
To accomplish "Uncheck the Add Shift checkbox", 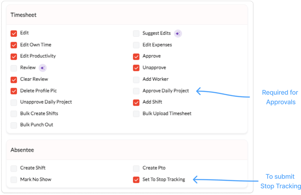I will pyautogui.click(x=136, y=102).
